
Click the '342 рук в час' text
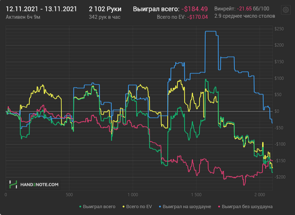pos(105,17)
